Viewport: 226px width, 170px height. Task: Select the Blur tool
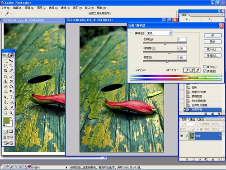5,91
